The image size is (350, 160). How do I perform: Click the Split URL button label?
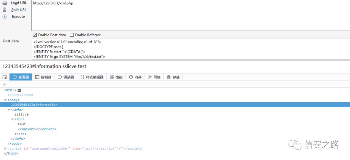click(19, 10)
